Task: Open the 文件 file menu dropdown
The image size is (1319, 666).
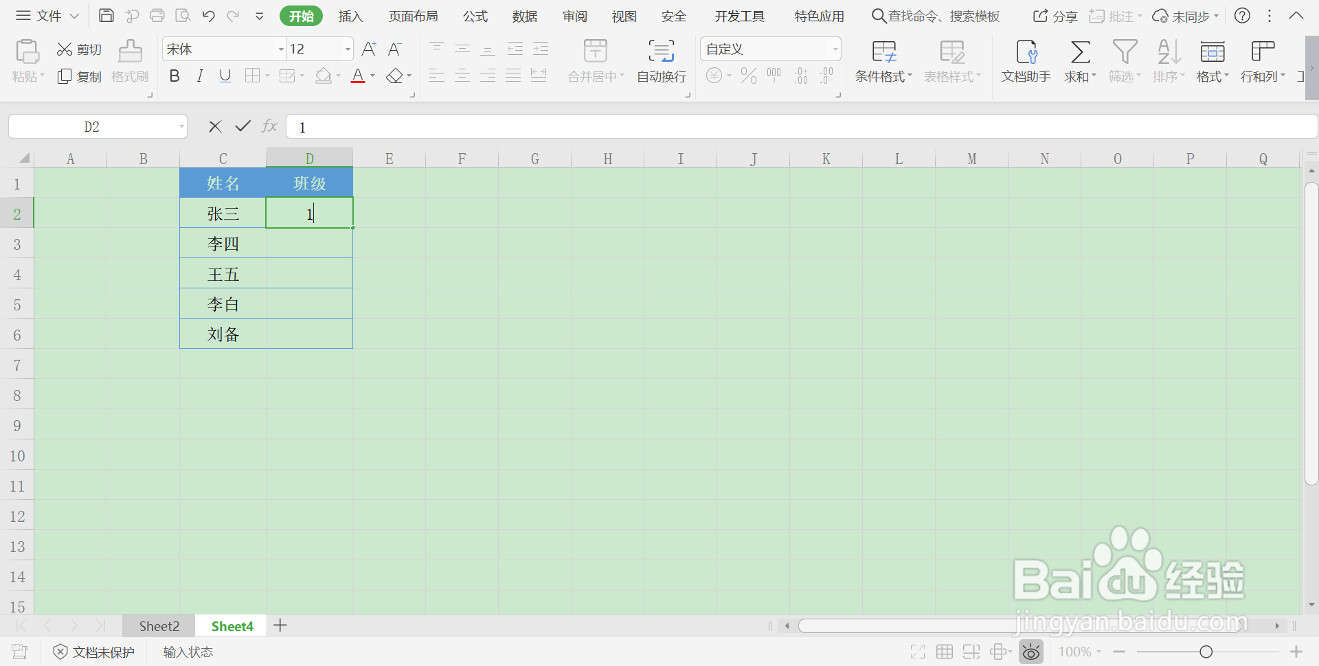Action: [x=48, y=15]
